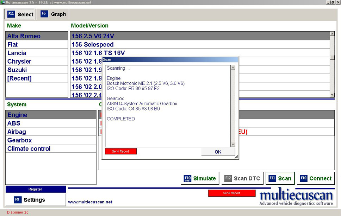341x216 pixels.
Task: Click scroll up arrow of Model/Version list
Action: [x=332, y=34]
